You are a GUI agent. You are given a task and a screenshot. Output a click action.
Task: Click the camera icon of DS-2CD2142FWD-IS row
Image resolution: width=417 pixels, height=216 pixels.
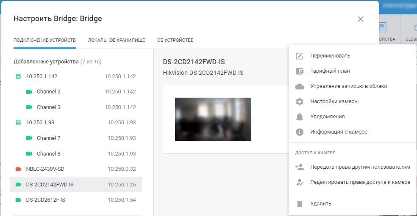pyautogui.click(x=18, y=184)
